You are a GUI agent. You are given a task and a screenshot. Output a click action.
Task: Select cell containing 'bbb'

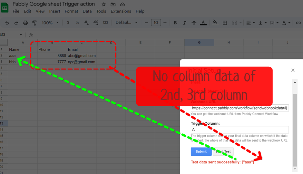click(x=23, y=62)
